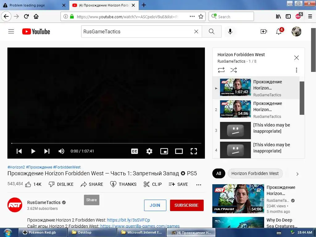
Task: Go to YouTube home via logo
Action: (x=36, y=31)
